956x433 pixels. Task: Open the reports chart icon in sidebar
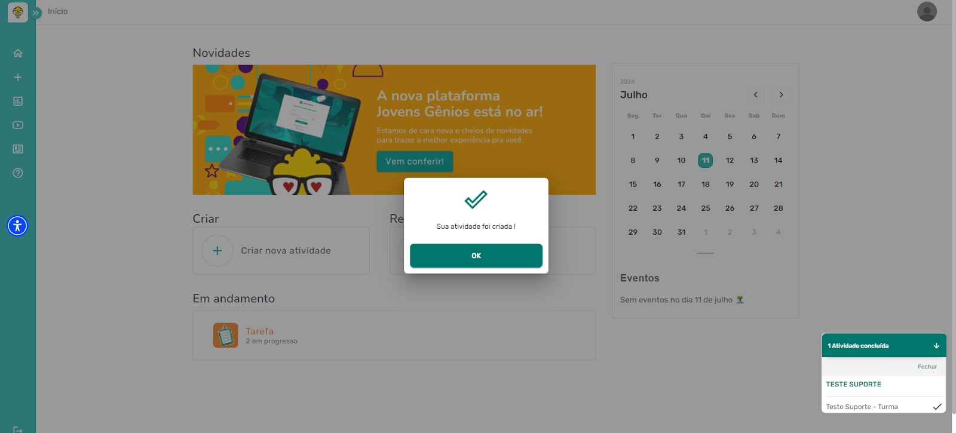pos(18,101)
